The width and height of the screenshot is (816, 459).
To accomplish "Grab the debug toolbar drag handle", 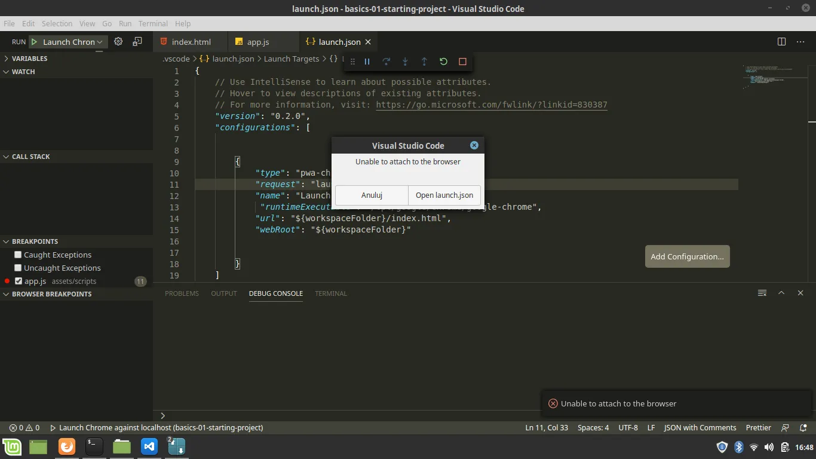I will (x=352, y=62).
